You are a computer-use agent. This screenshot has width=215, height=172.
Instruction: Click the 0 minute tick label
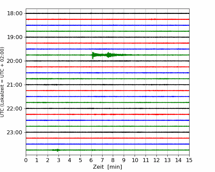26,161
